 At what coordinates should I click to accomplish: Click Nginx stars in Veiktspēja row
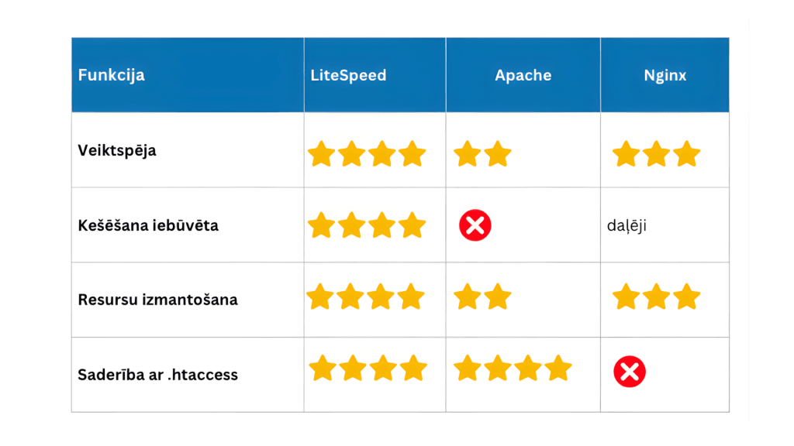(x=656, y=153)
